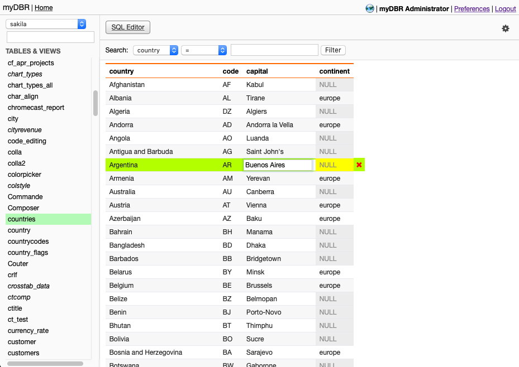Viewport: 519px width, 367px height.
Task: Open the sakila database dropdown
Action: [46, 24]
